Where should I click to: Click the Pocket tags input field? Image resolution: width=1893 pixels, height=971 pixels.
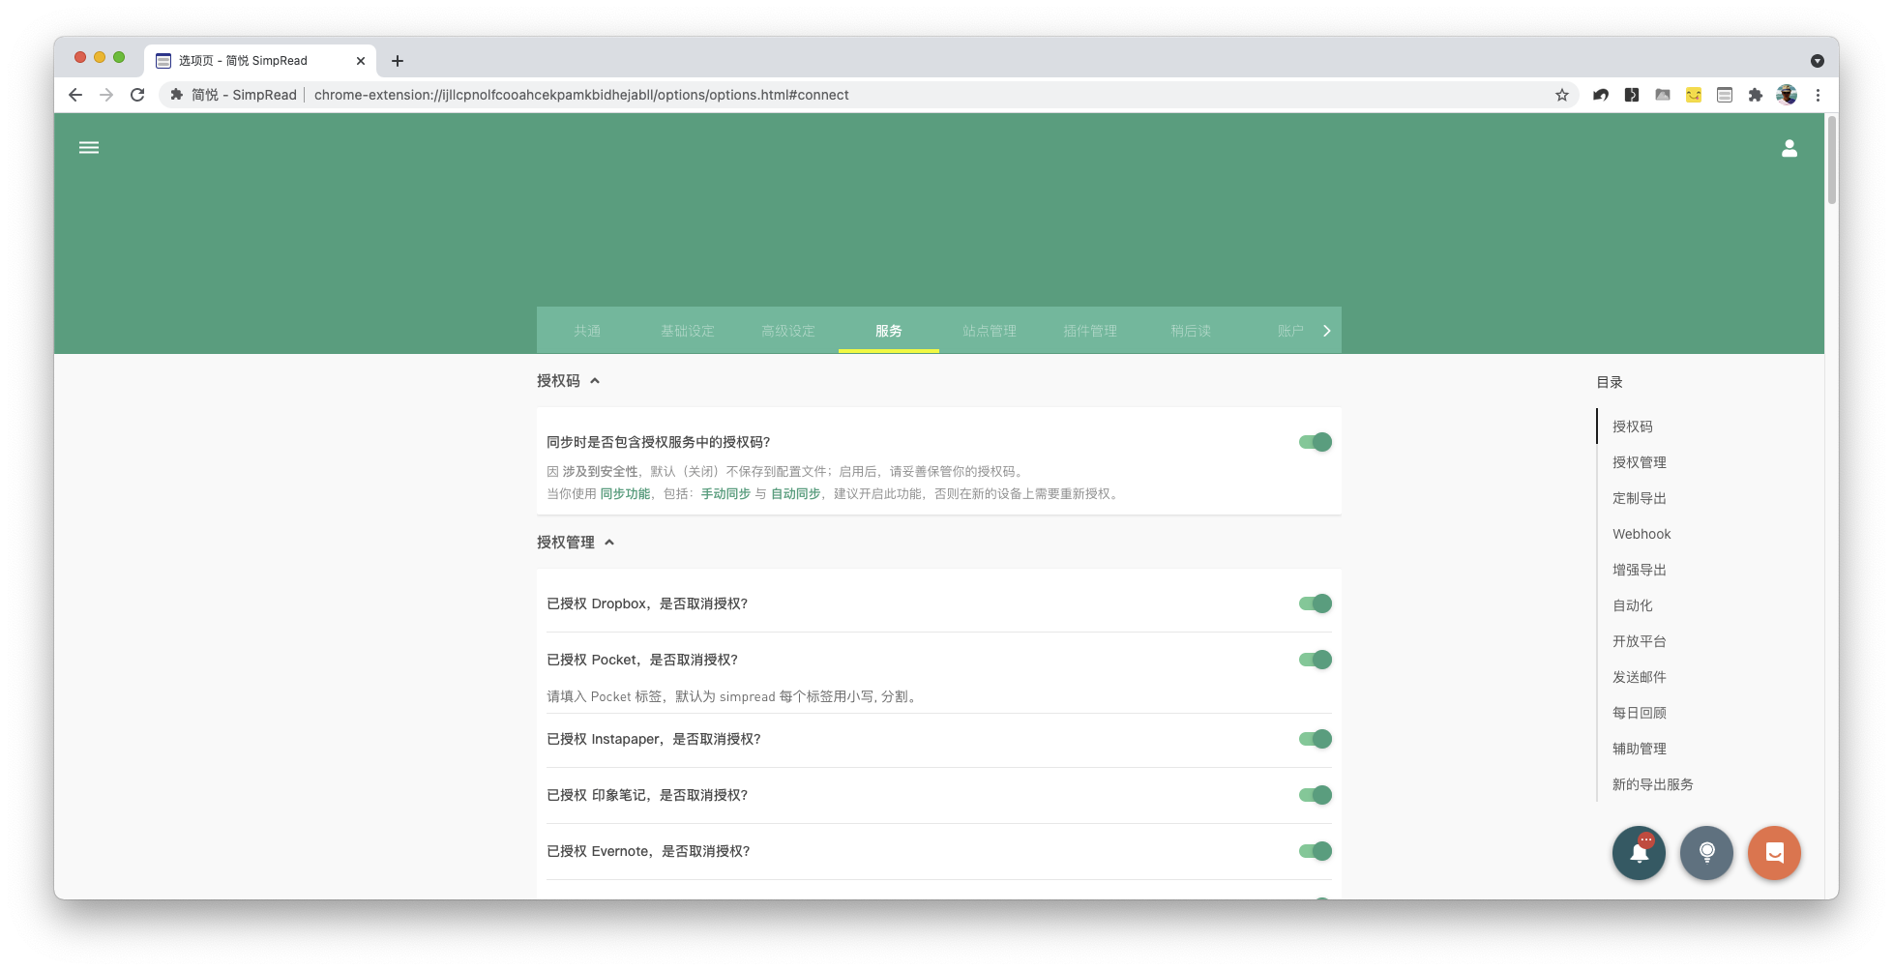click(938, 696)
